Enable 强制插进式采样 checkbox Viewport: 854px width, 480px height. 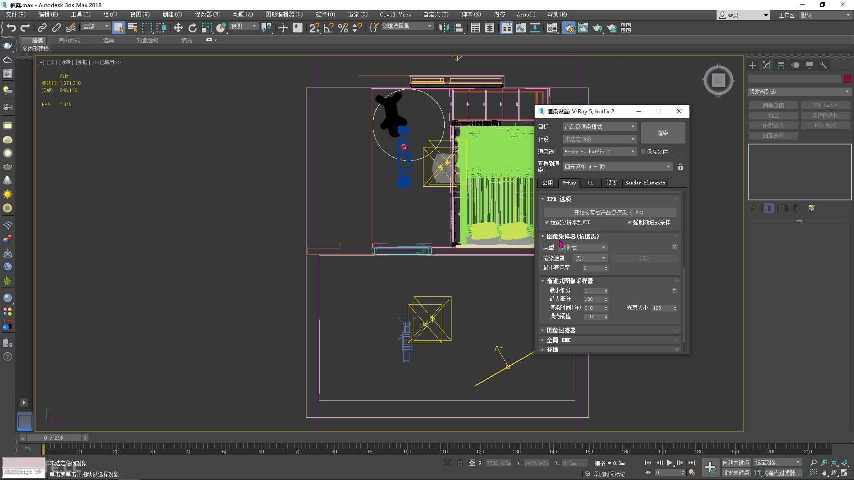[629, 221]
